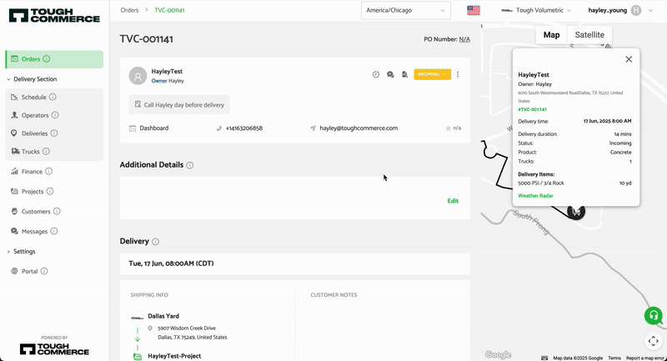Open the INCOMING status dropdown
This screenshot has height=361, width=667.
click(432, 75)
